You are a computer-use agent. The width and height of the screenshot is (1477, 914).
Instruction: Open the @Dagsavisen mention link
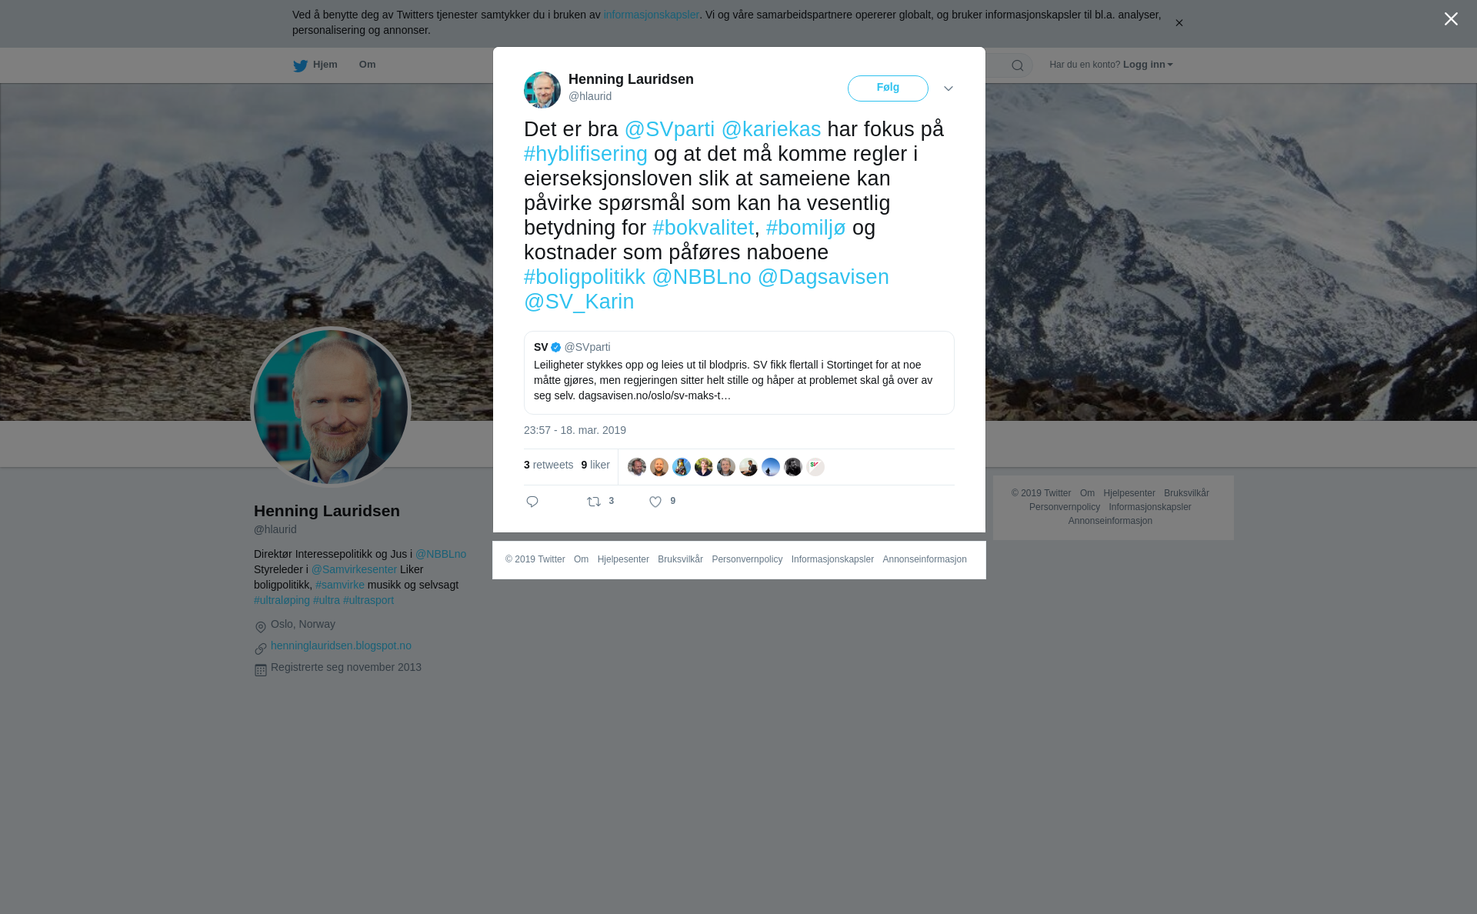pos(823,277)
